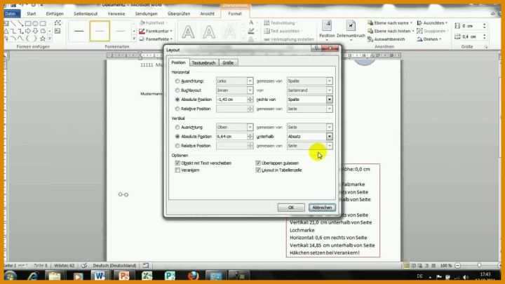Select horizontal Ausrichtung radio button
Screen dimensions: 505x284
click(x=177, y=81)
